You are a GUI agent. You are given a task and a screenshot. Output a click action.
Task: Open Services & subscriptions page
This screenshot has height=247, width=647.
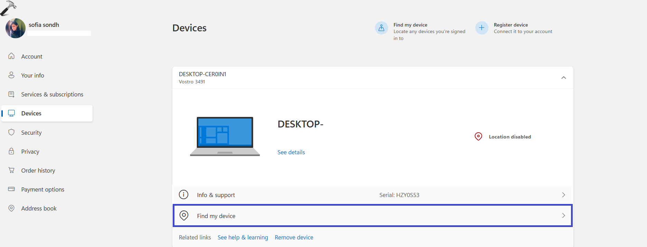(52, 94)
